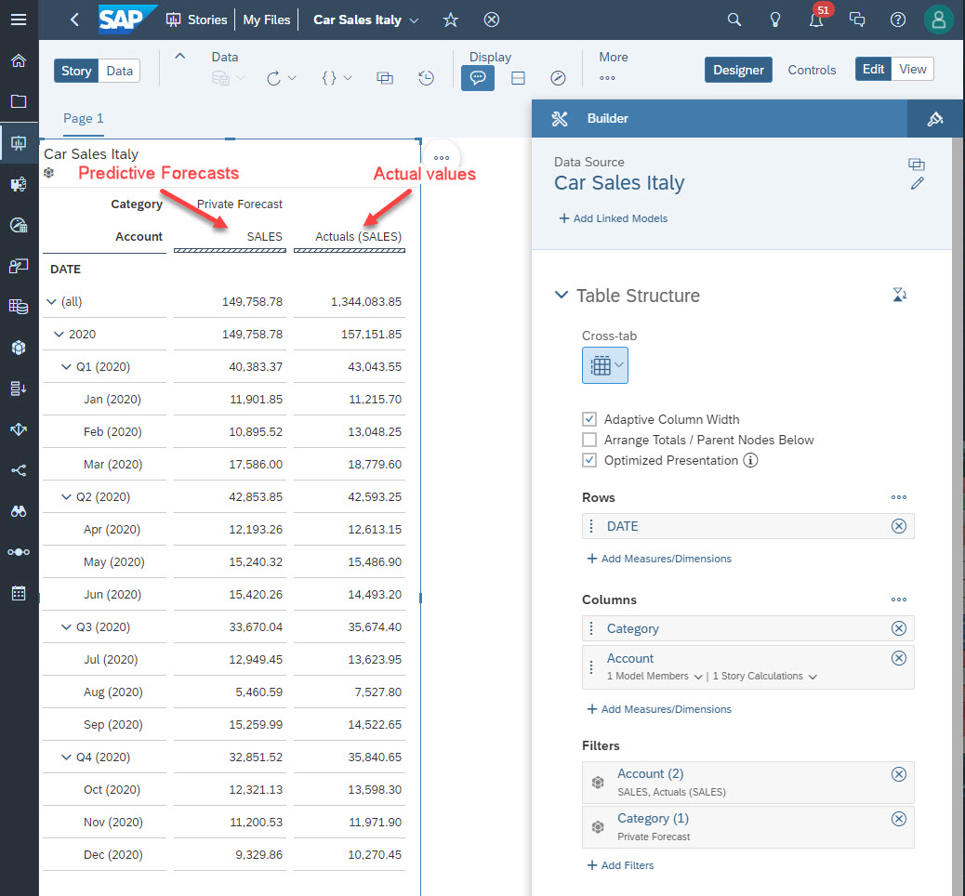Click Add Measures/Dimensions under Columns
The height and width of the screenshot is (896, 965).
point(659,709)
